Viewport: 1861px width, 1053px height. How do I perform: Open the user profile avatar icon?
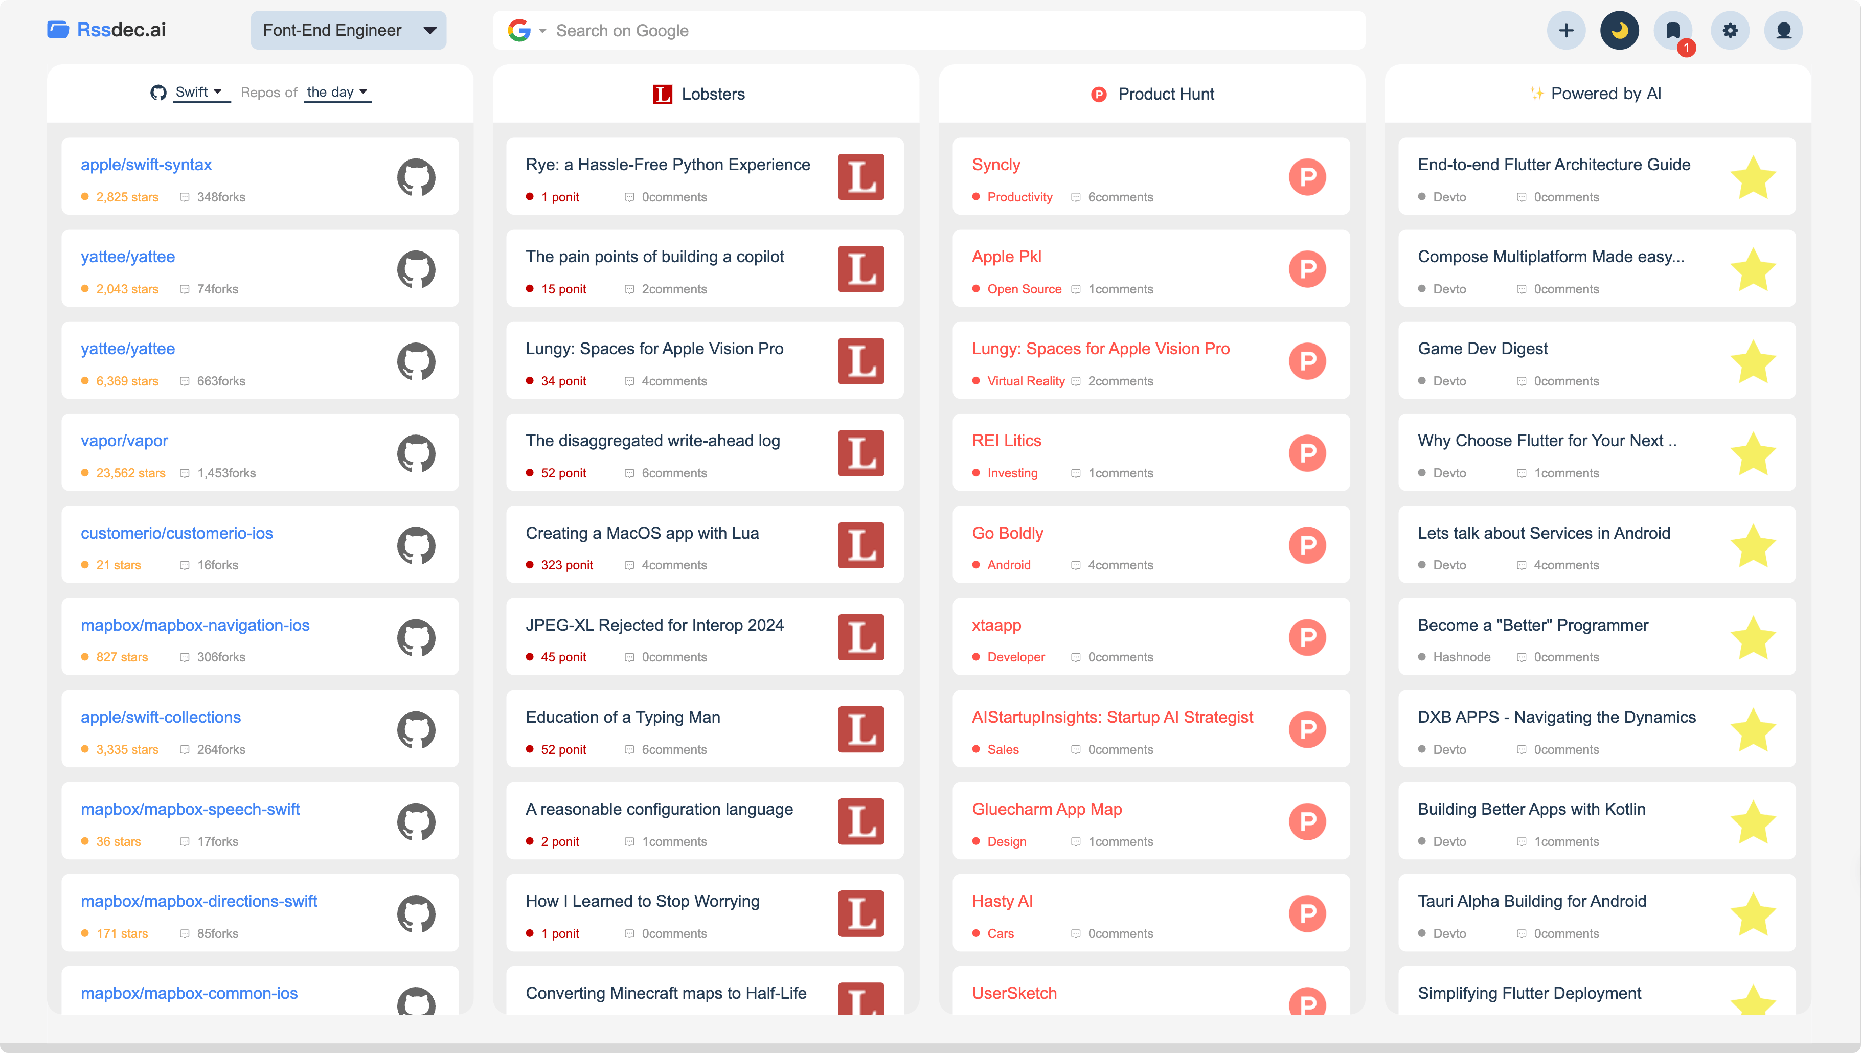point(1784,30)
